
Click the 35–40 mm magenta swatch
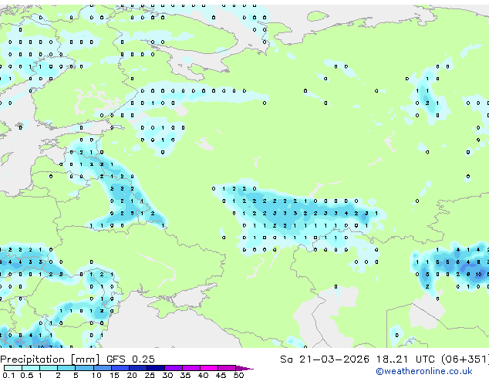pyautogui.click(x=191, y=368)
